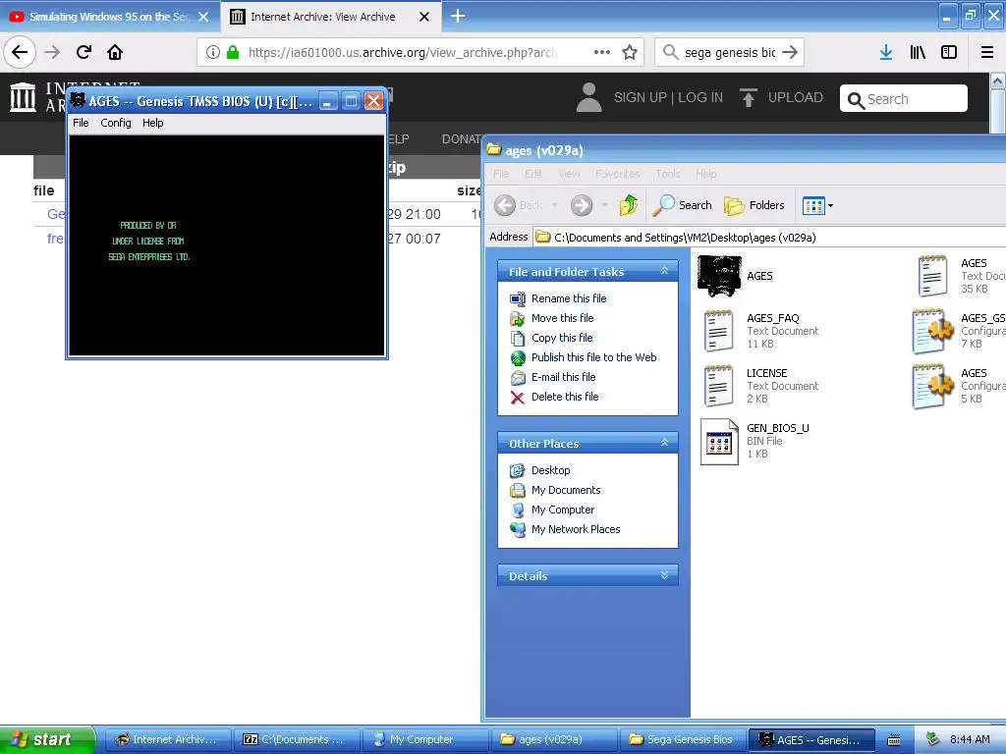Click E-mail this file
This screenshot has height=754, width=1006.
tap(563, 378)
